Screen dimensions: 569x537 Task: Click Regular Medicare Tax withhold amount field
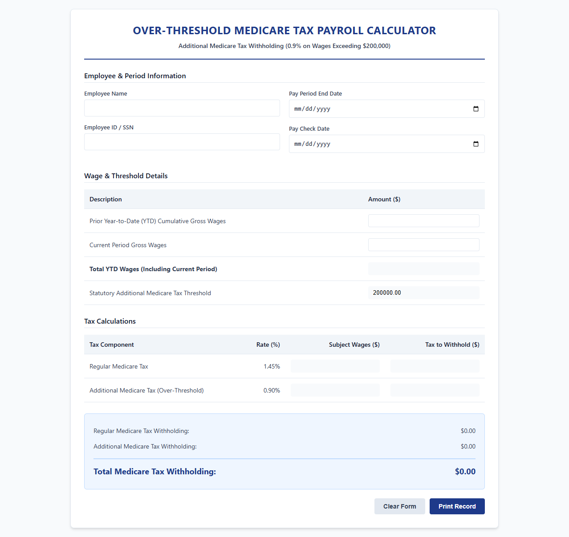tap(435, 366)
